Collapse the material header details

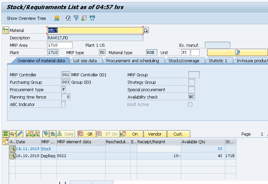point(5,31)
